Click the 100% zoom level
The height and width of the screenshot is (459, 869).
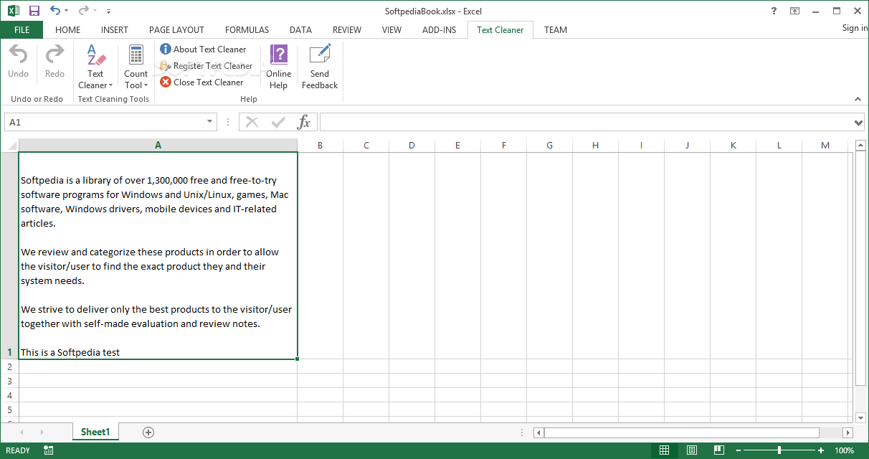coord(845,450)
